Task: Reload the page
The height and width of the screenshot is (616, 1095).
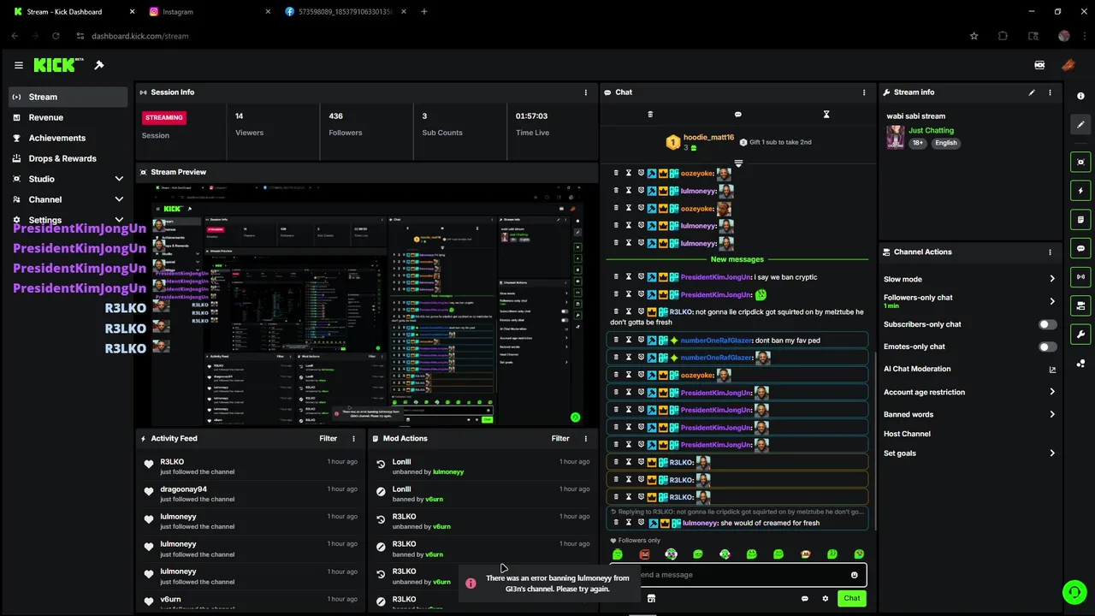Action: 56,36
